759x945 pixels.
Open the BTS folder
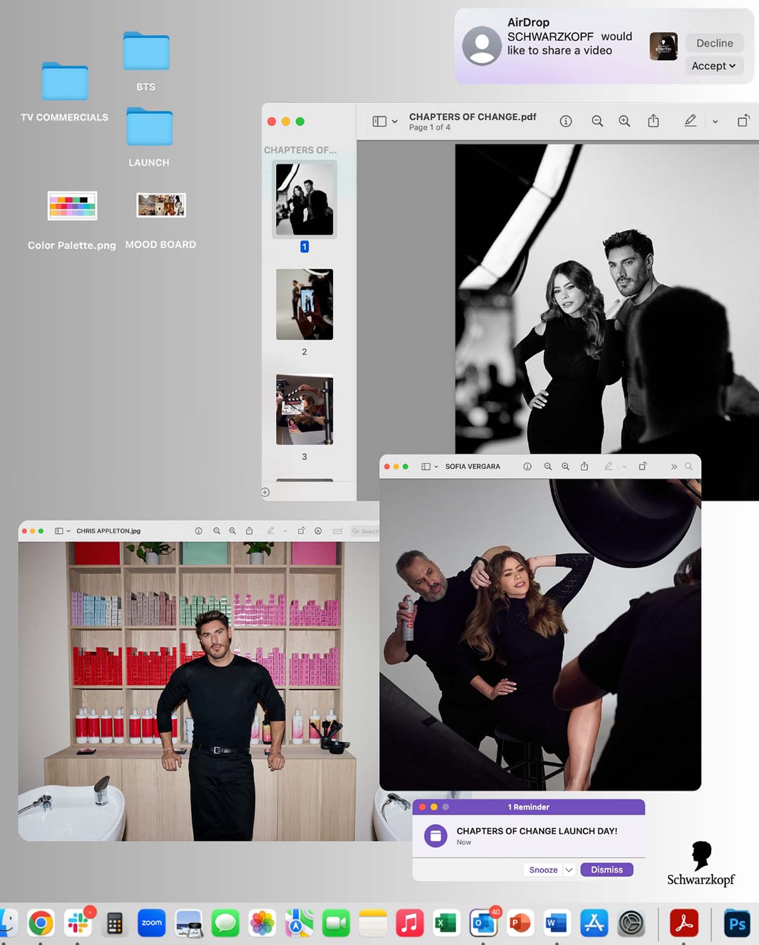pos(146,51)
